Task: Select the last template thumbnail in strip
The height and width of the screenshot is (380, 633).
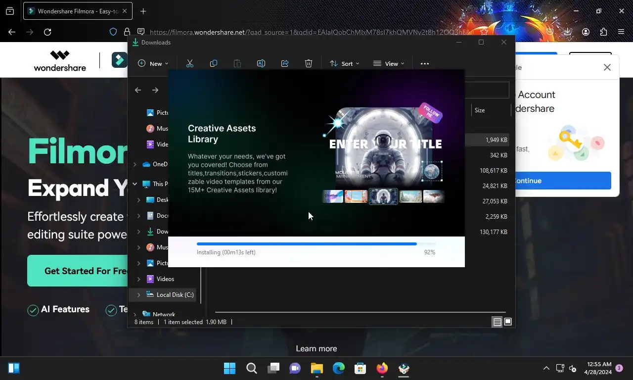Action: pos(434,196)
